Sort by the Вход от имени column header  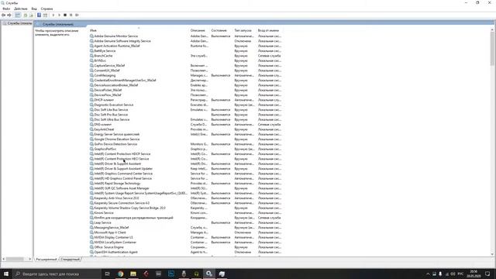point(269,30)
